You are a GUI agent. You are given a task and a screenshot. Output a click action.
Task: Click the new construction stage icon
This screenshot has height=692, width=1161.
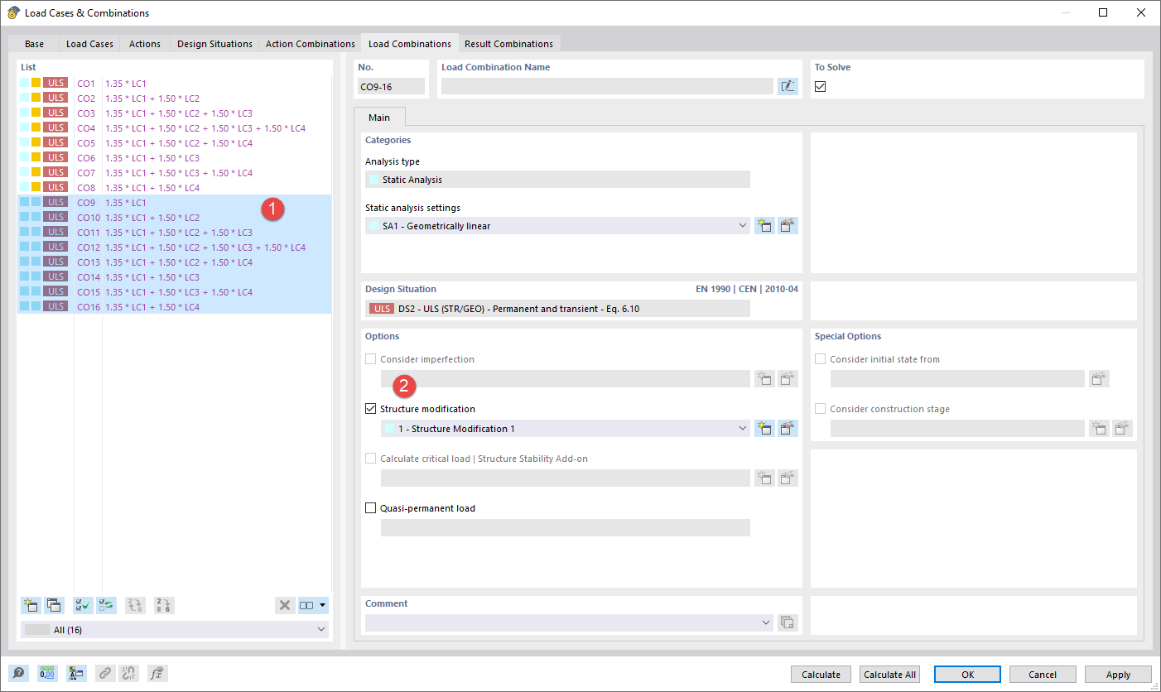(x=1099, y=428)
